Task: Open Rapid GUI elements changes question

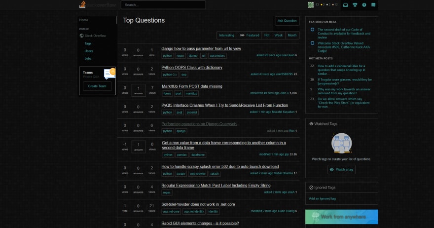Action: coord(200,223)
